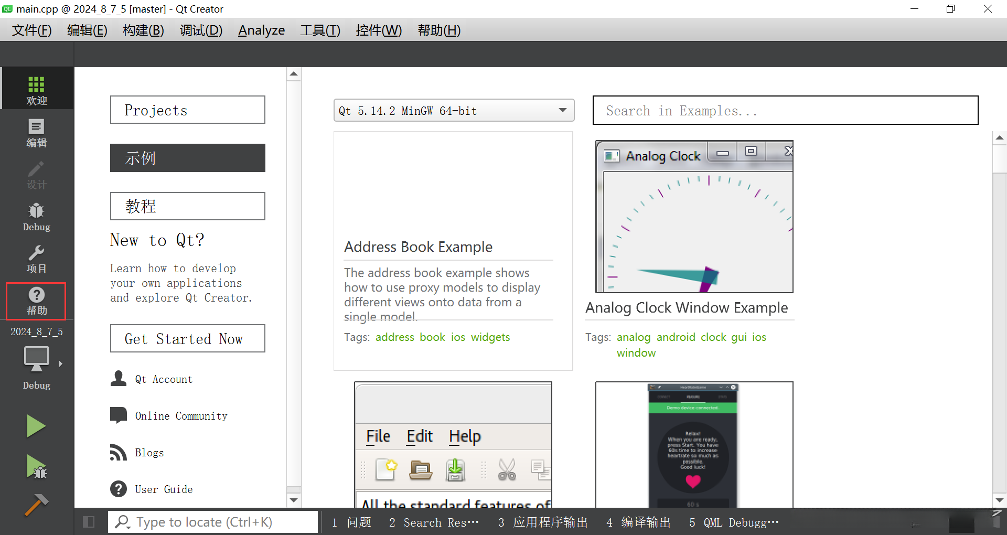
Task: Open the 1 问题 (Issues) output pane
Action: [x=351, y=522]
